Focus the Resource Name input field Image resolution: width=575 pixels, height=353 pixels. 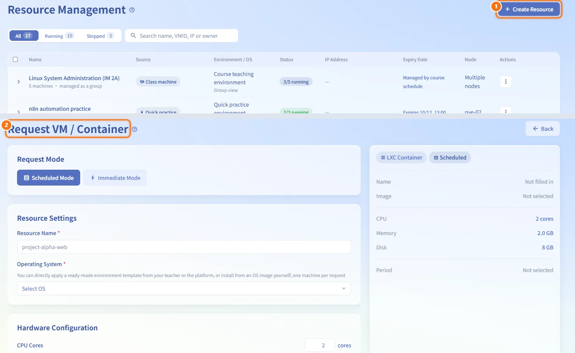coord(184,247)
